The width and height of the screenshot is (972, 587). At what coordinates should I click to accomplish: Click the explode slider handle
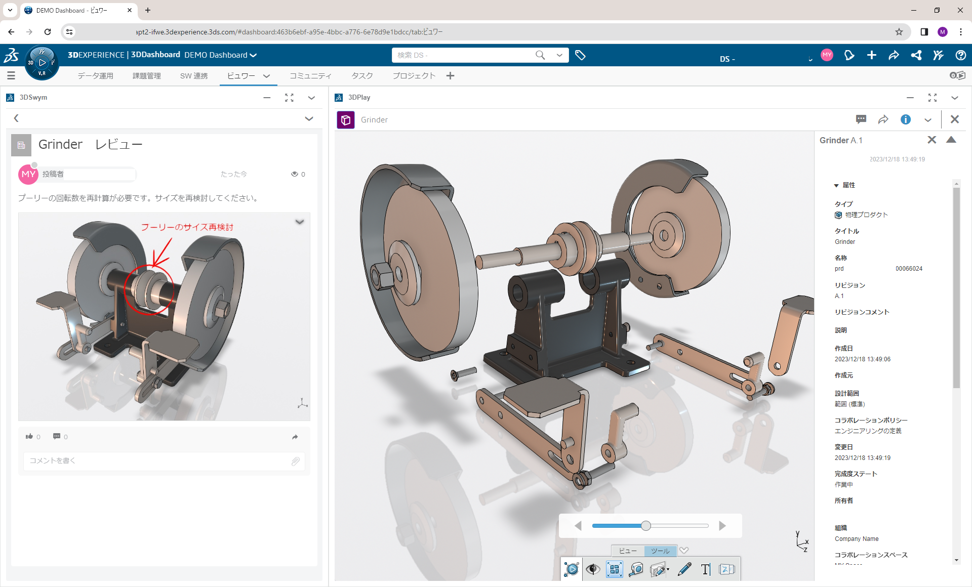coord(645,526)
